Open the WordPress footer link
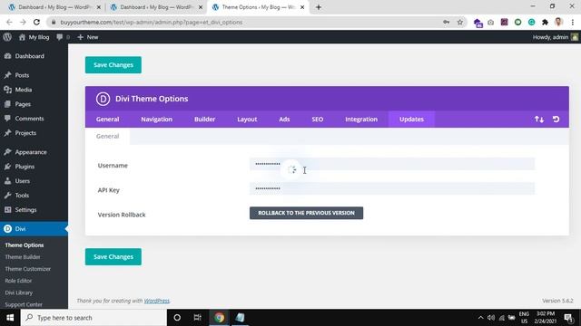The height and width of the screenshot is (326, 581). pos(156,301)
